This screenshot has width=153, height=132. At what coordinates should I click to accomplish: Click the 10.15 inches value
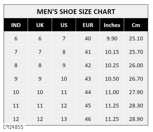pyautogui.click(x=112, y=52)
